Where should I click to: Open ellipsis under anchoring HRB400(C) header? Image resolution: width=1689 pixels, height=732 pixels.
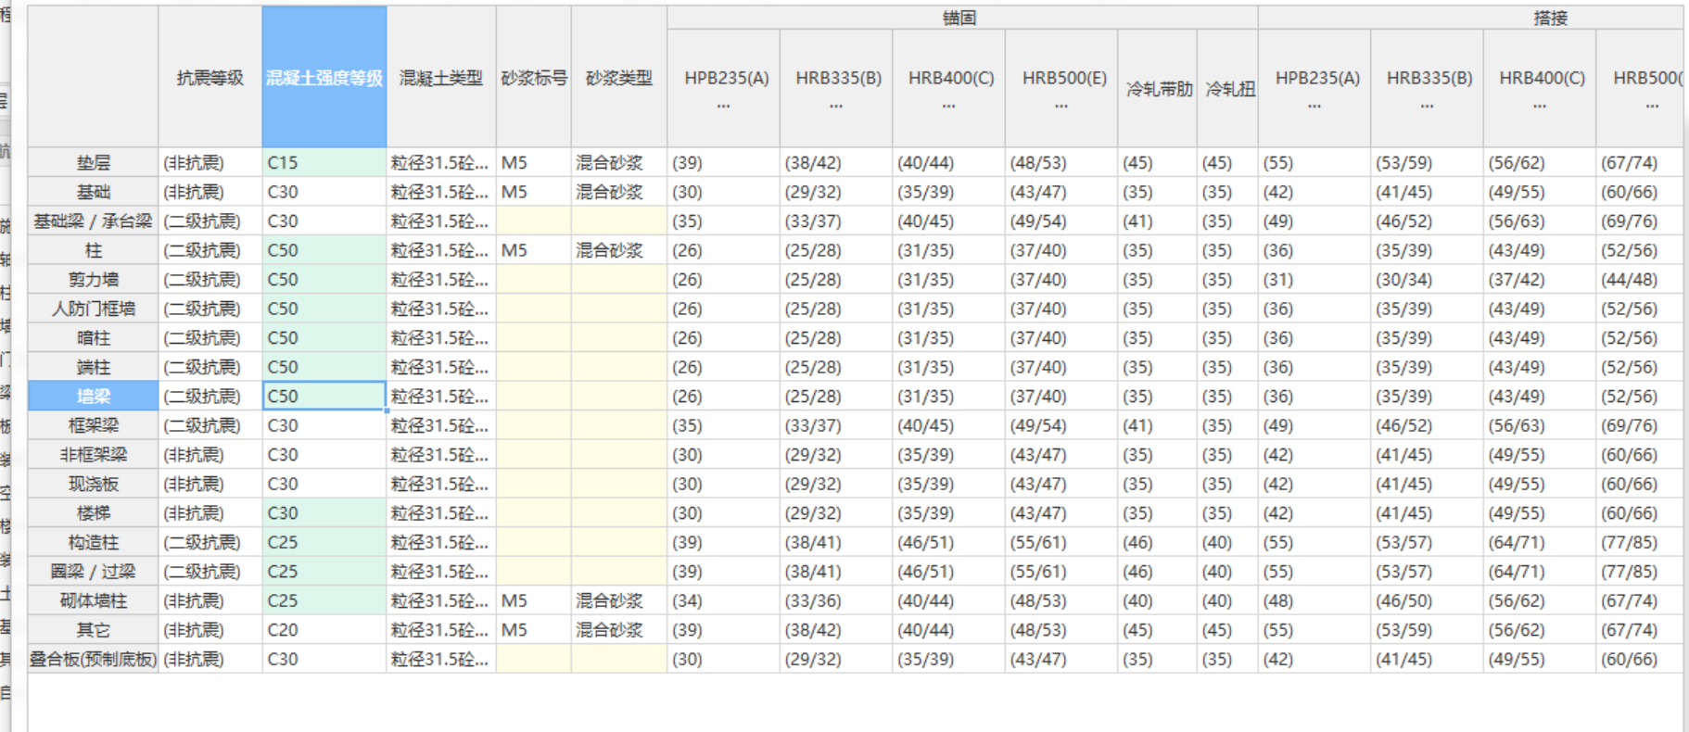tap(949, 106)
